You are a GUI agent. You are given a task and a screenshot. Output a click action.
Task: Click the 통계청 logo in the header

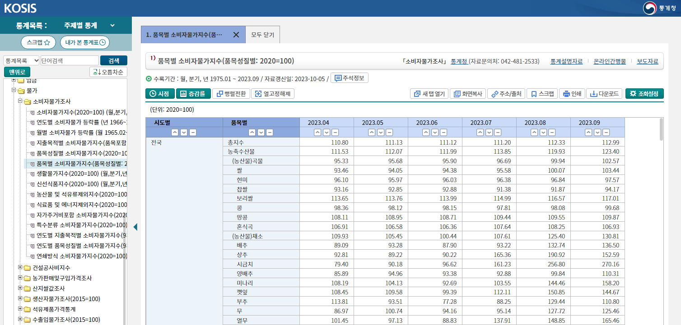pos(660,8)
